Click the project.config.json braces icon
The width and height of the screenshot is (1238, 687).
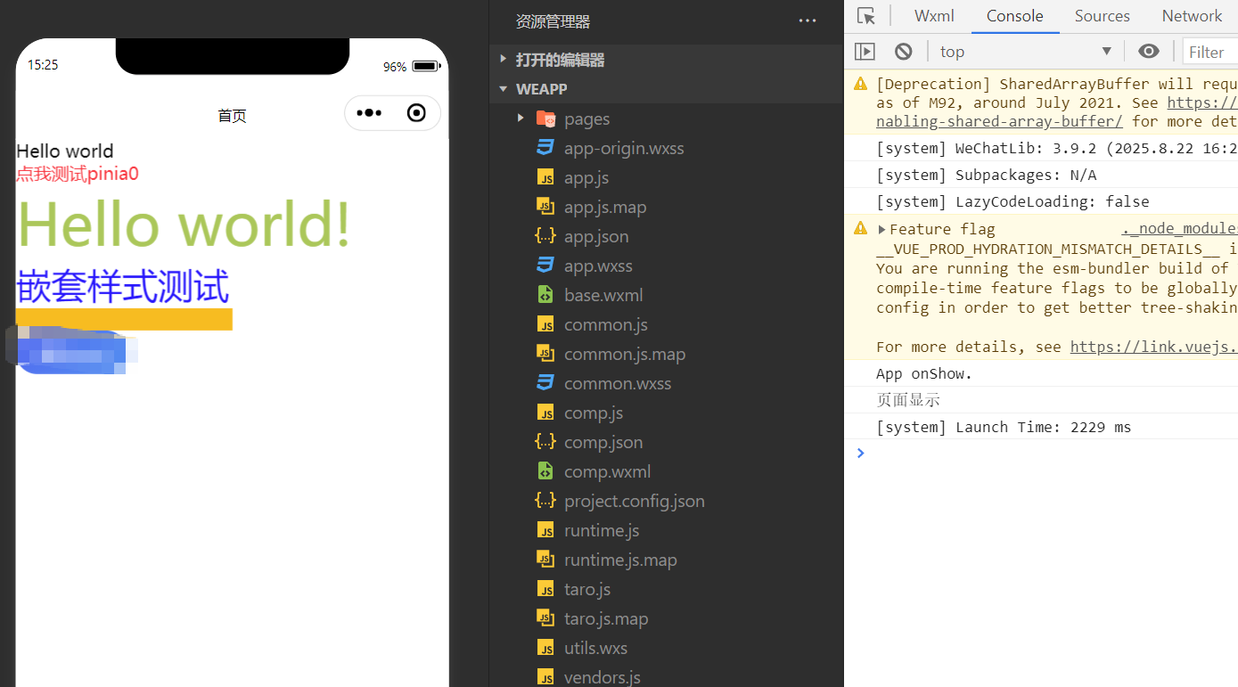[x=545, y=501]
